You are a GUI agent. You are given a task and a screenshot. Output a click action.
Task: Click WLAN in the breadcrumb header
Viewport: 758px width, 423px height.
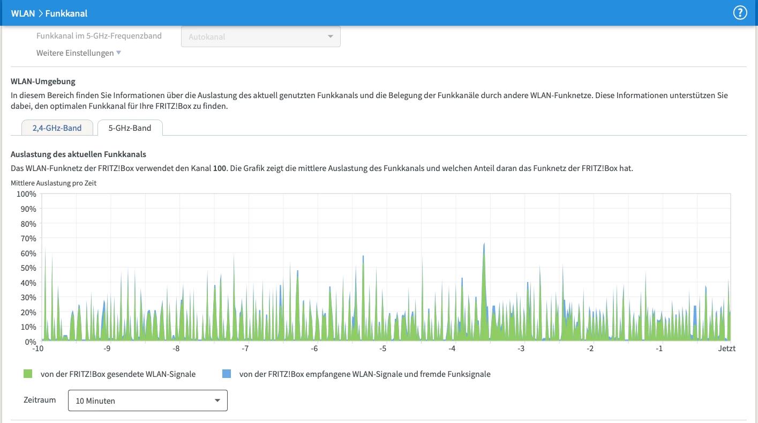23,13
